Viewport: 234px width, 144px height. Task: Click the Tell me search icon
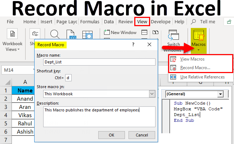(x=193, y=22)
